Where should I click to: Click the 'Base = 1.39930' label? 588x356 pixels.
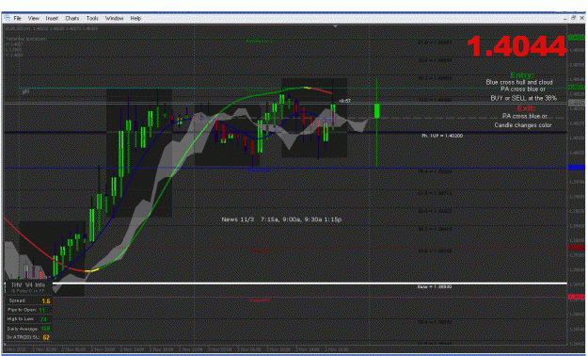point(435,287)
